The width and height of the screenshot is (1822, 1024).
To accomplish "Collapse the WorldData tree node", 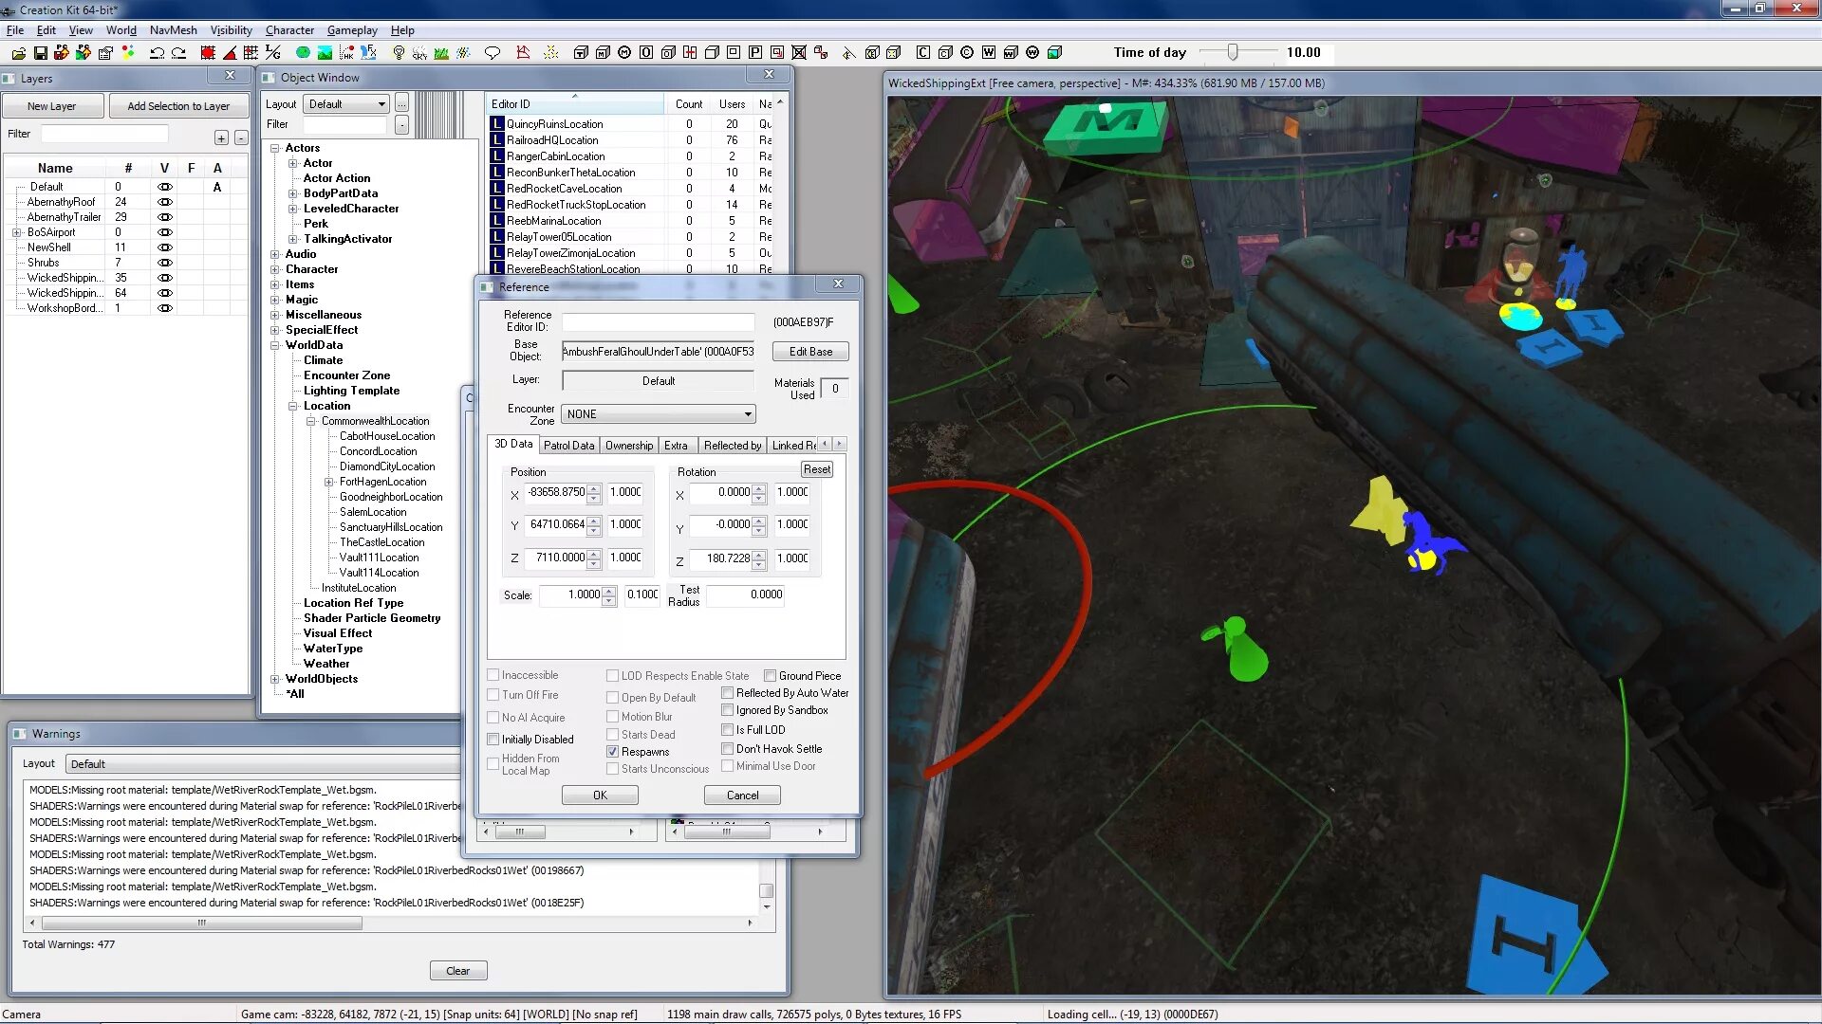I will [x=275, y=345].
